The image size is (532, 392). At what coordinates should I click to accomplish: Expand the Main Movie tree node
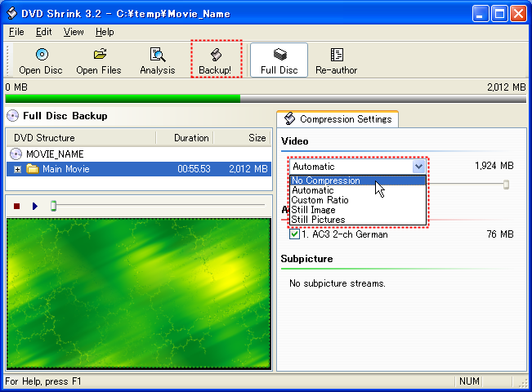(x=18, y=170)
